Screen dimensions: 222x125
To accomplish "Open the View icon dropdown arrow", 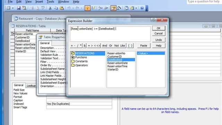I will click(x=12, y=8).
